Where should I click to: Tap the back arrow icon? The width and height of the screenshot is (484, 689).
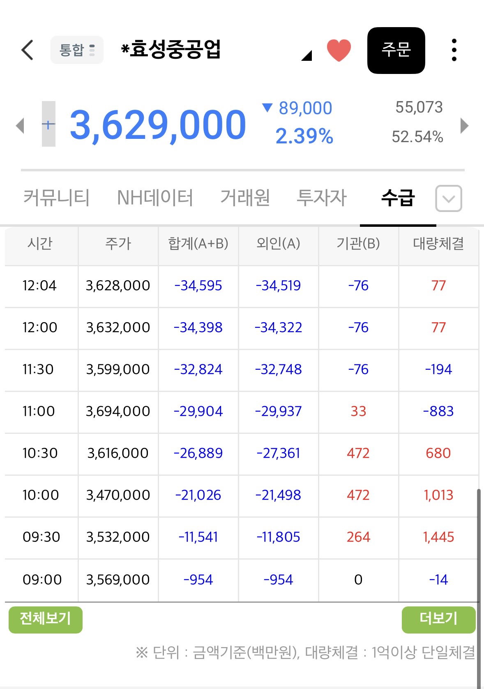pos(27,50)
